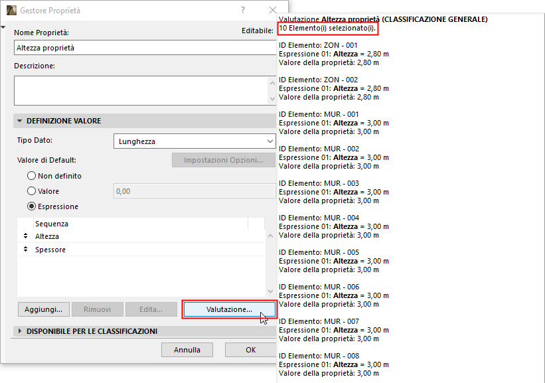This screenshot has height=383, width=545.
Task: Click the ID Elemento: MUR - 008 line
Action: click(319, 356)
